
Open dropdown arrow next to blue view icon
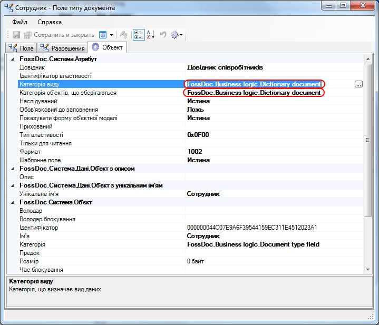click(x=111, y=35)
